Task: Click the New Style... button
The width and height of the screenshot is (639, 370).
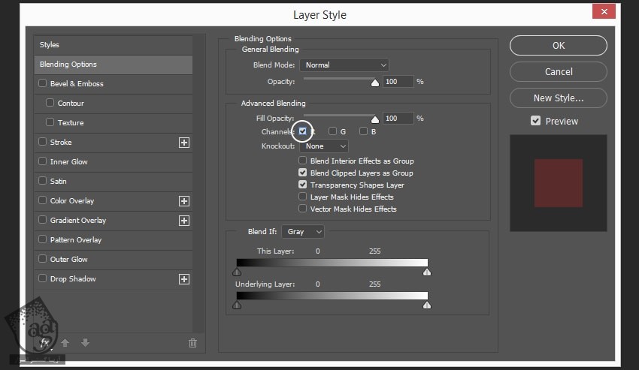Action: (x=558, y=98)
